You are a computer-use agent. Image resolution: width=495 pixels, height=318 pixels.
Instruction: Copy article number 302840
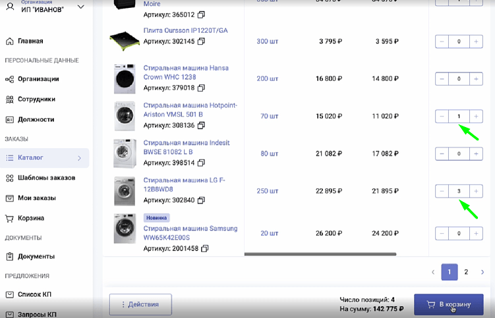pos(201,200)
